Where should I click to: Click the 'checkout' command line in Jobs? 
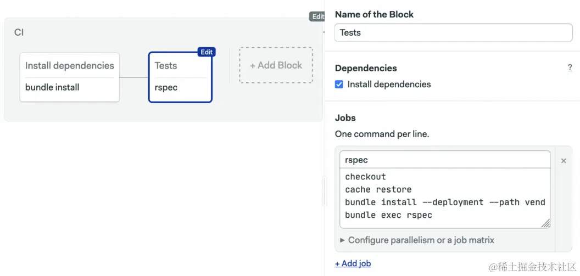tap(365, 177)
